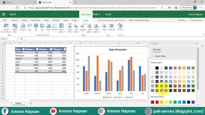
Task: Open the browser Collections icon
Action: coord(176,8)
